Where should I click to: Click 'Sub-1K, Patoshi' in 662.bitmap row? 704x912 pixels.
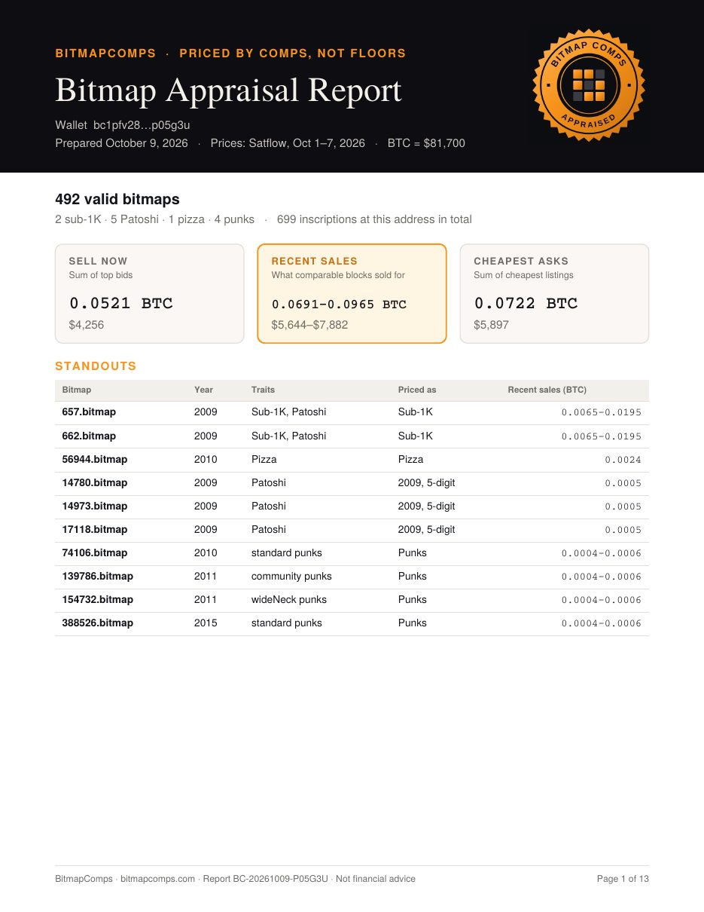(289, 436)
